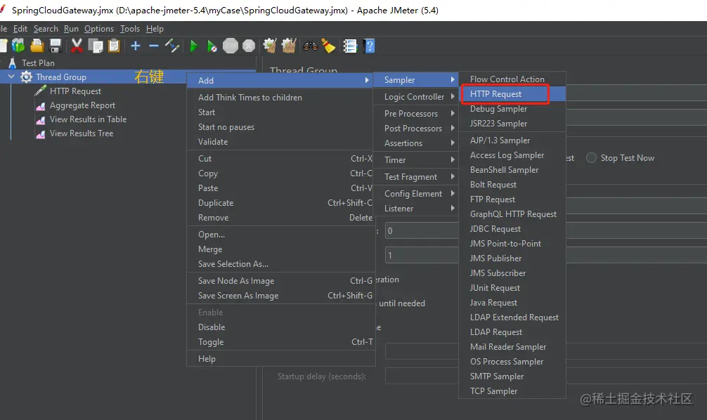Select BeanShell Sampler entry
This screenshot has width=707, height=420.
click(512, 170)
